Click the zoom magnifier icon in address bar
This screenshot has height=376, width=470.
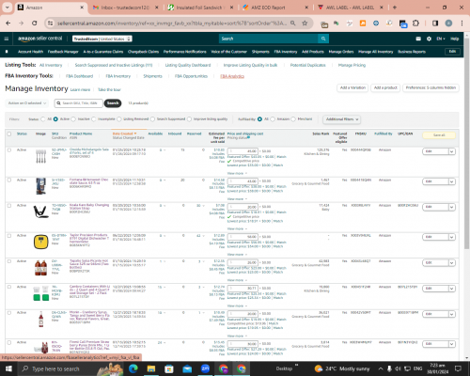(292, 23)
